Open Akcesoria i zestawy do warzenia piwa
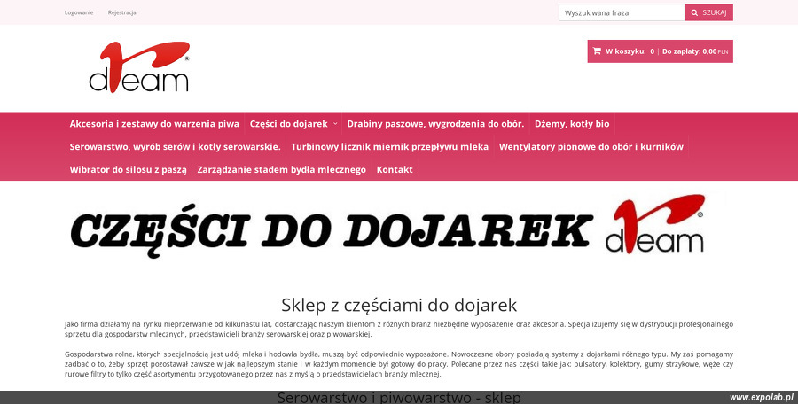Viewport: 798px width, 404px height. pyautogui.click(x=154, y=124)
